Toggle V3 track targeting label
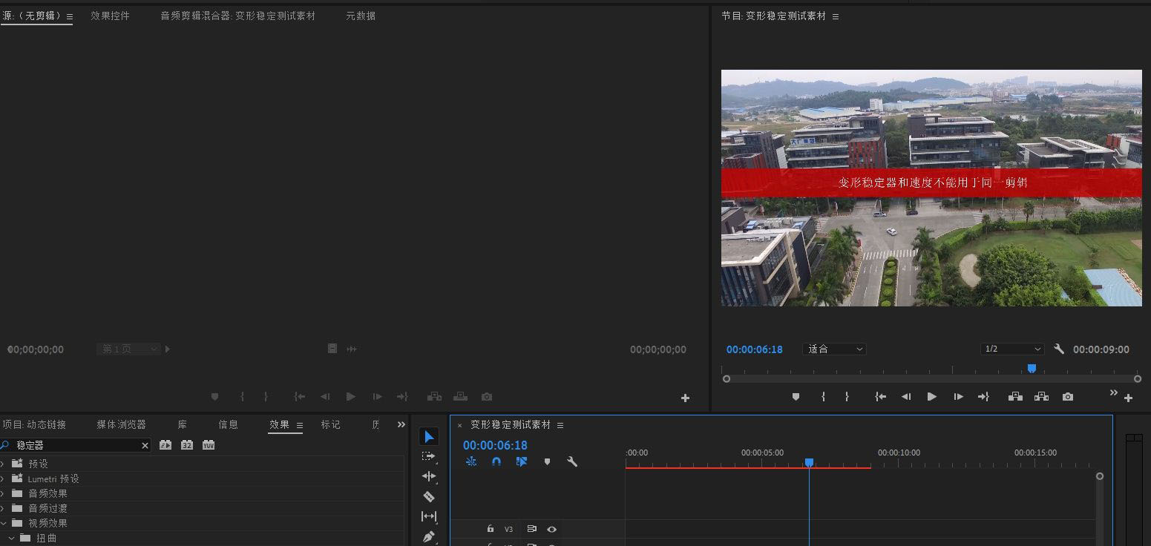 [x=509, y=529]
